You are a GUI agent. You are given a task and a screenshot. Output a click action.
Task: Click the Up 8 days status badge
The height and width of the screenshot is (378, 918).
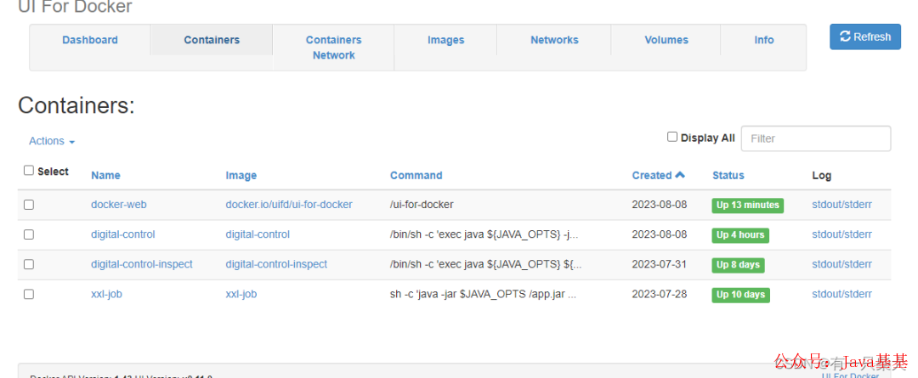(x=738, y=265)
